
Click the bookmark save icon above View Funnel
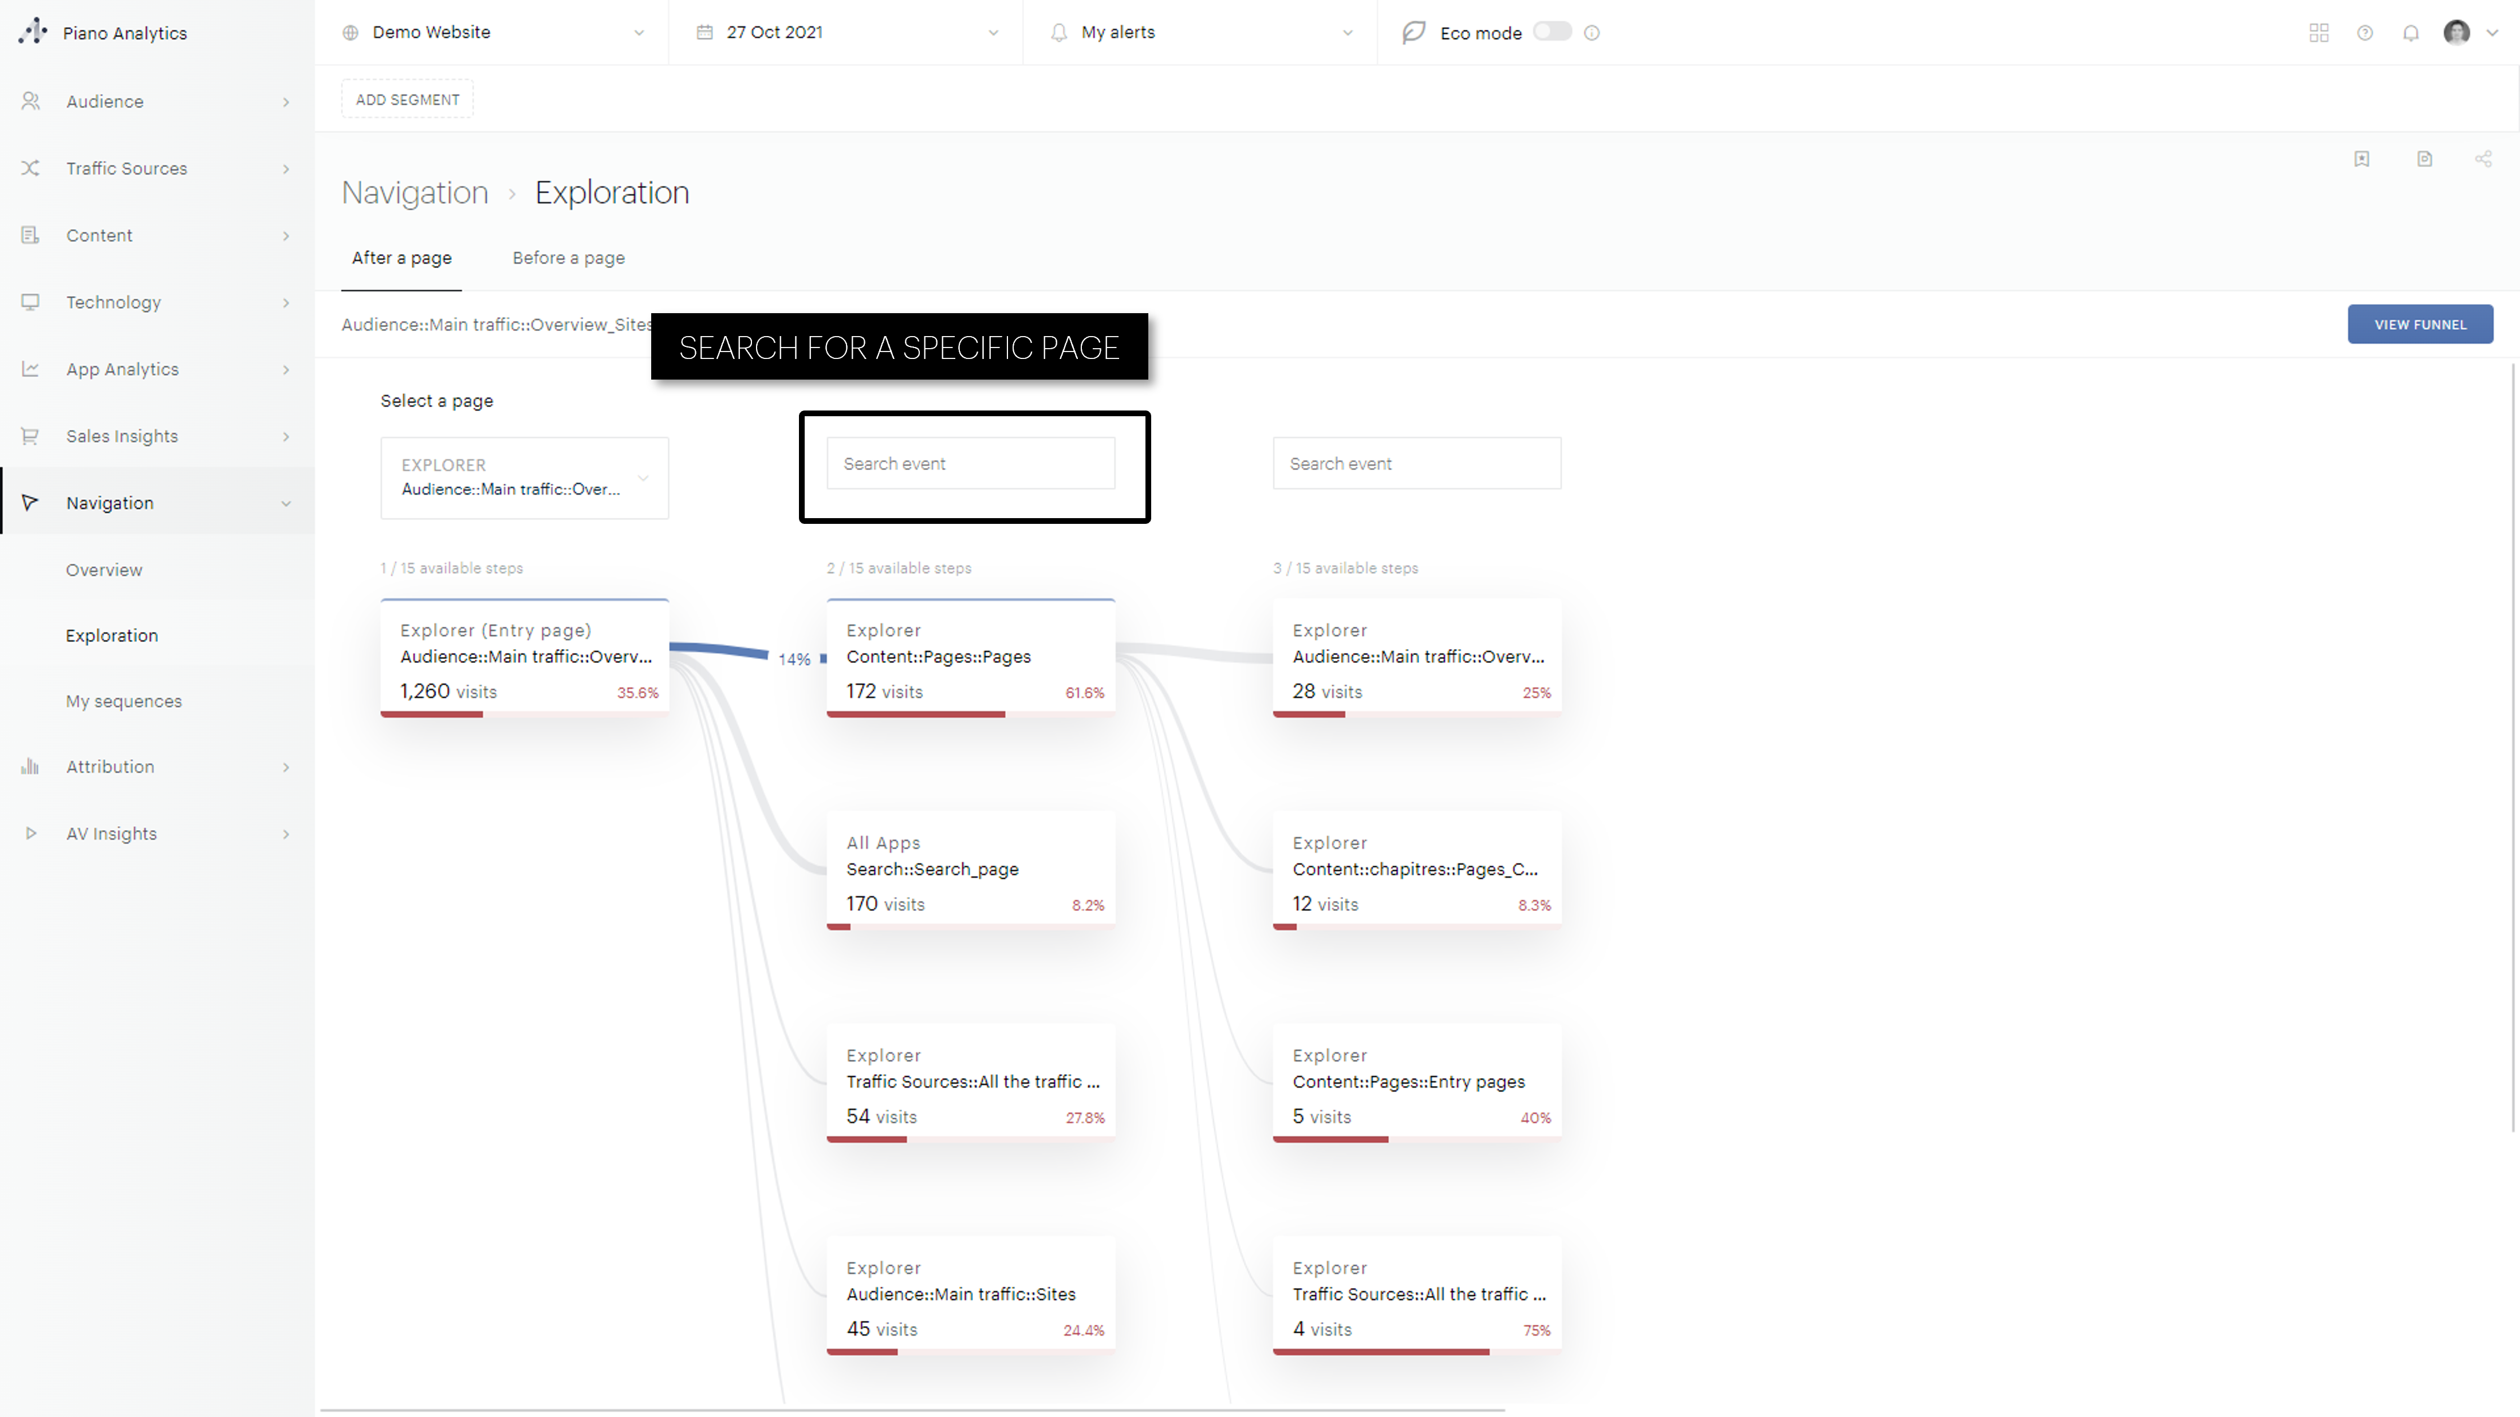click(x=2362, y=159)
